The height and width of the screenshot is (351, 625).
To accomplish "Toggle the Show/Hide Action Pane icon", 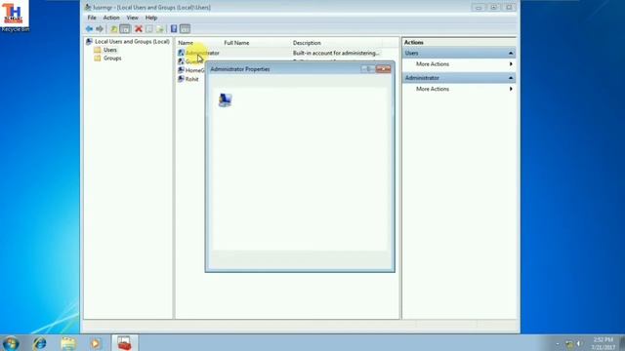I will coord(185,29).
